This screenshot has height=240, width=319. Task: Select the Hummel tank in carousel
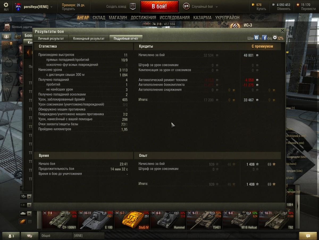[x=168, y=220]
